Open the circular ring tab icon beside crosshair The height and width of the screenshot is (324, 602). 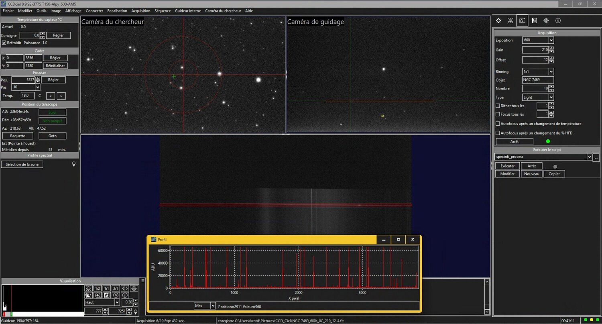558,20
